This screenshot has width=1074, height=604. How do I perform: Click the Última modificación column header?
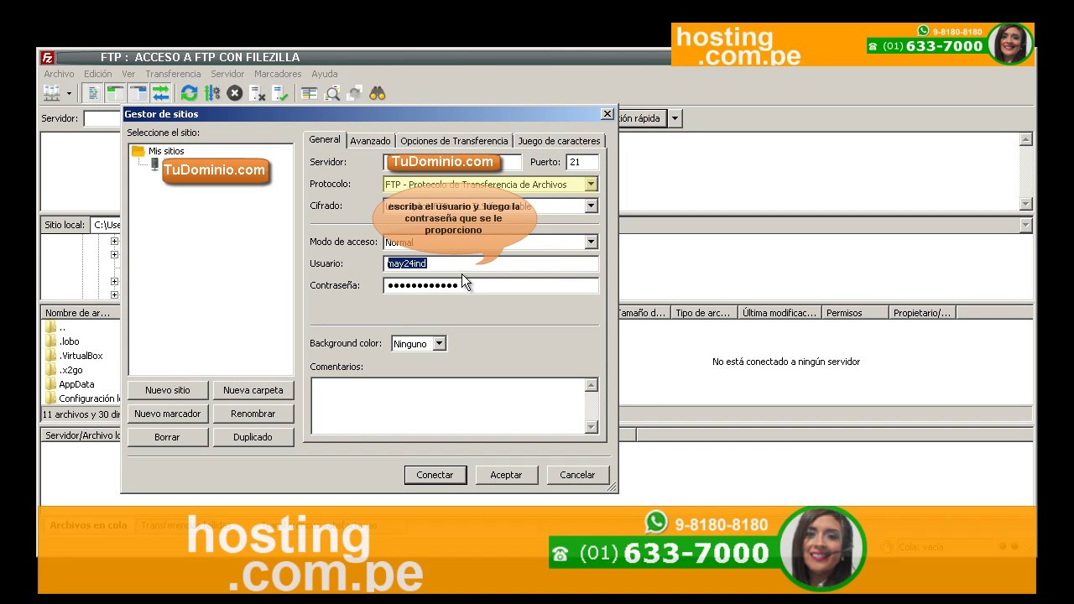coord(779,313)
